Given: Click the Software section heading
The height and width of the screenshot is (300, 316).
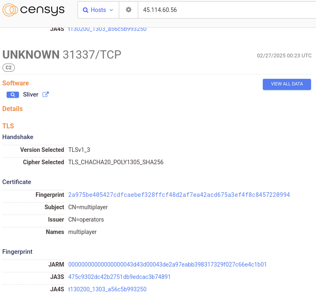Looking at the screenshot, I should [16, 83].
